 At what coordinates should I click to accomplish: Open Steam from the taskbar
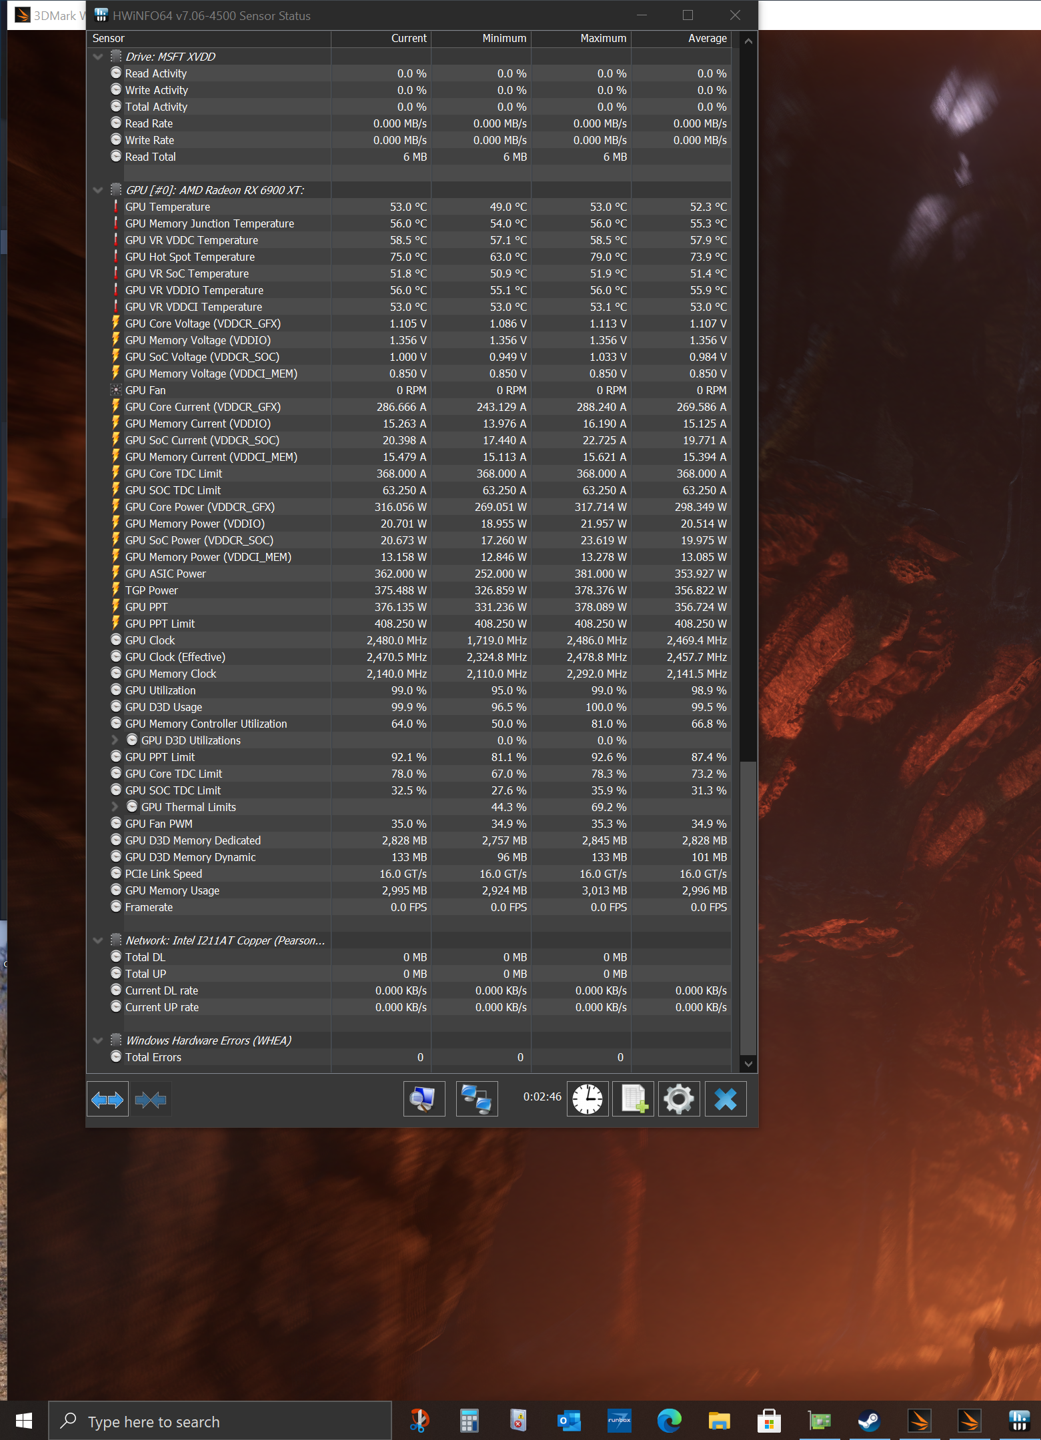870,1421
